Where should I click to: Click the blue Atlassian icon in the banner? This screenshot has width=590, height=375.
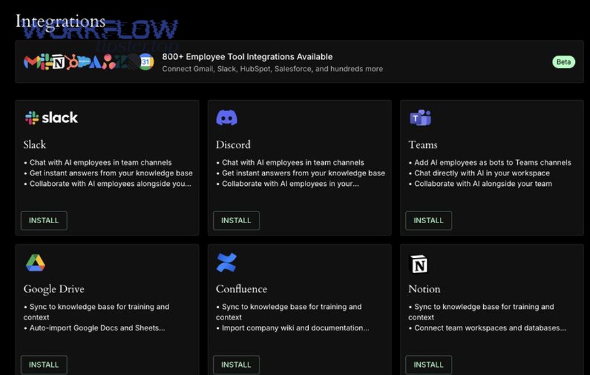95,62
